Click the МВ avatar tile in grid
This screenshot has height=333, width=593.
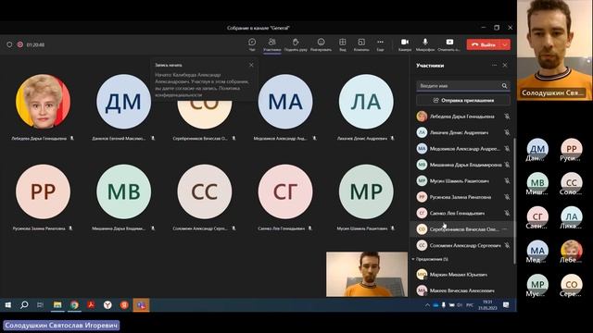[123, 191]
